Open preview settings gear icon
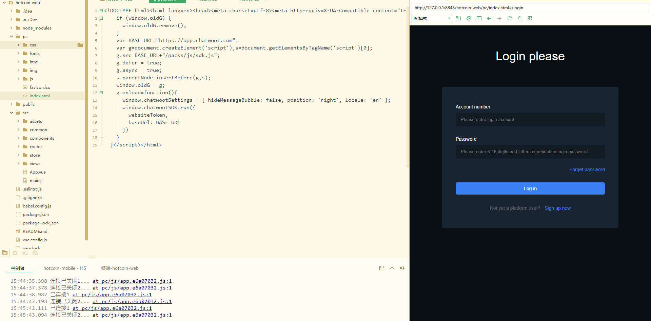Image resolution: width=651 pixels, height=321 pixels. tap(469, 18)
